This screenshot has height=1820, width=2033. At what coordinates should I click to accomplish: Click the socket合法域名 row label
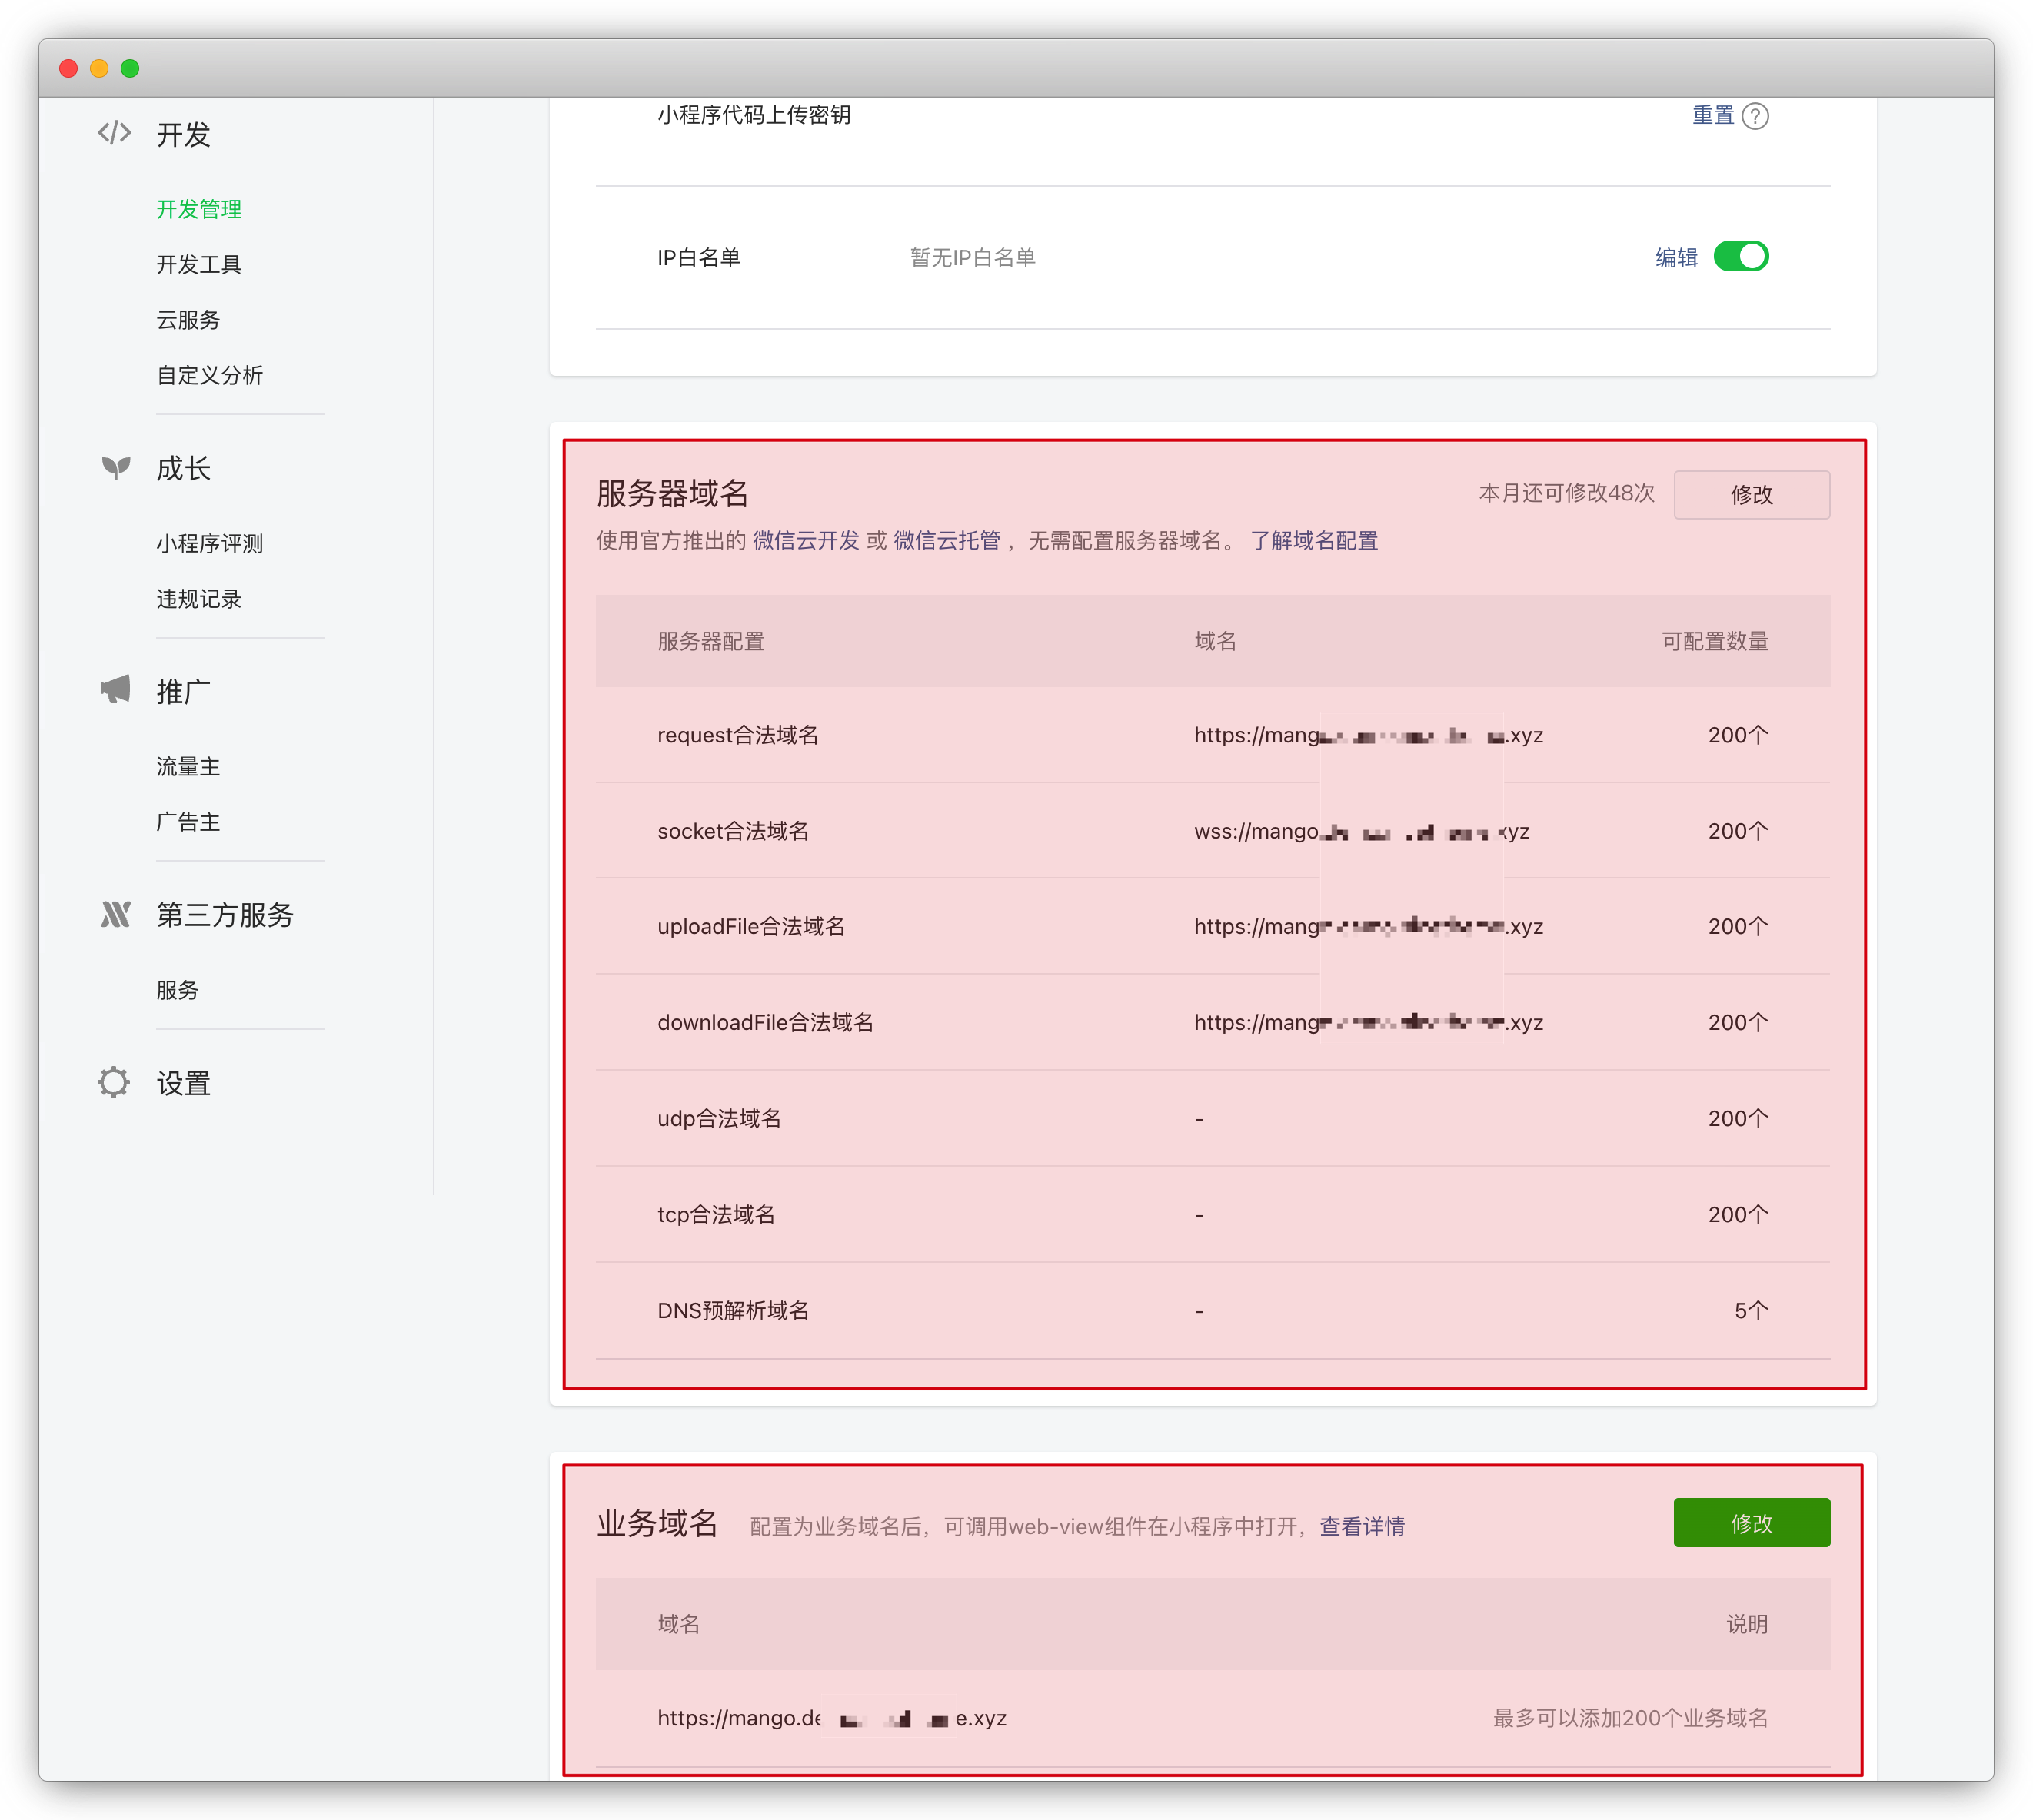tap(734, 831)
